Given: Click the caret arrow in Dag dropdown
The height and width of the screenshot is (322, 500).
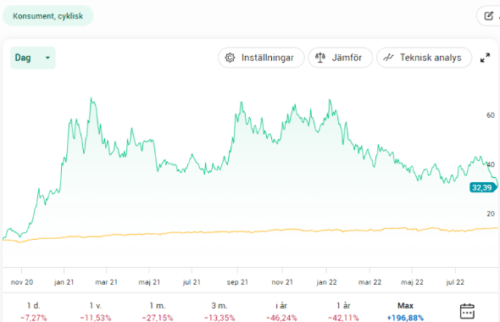Looking at the screenshot, I should point(47,58).
